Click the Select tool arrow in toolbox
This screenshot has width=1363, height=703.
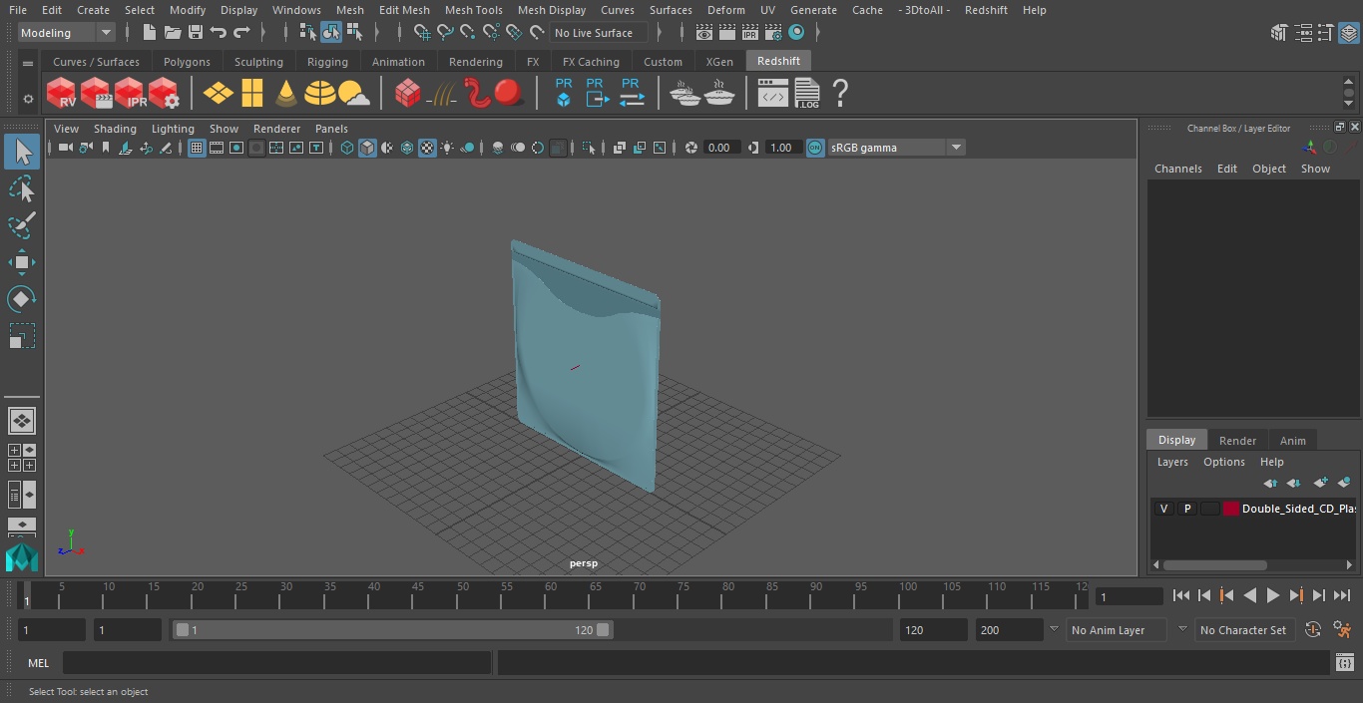coord(22,153)
